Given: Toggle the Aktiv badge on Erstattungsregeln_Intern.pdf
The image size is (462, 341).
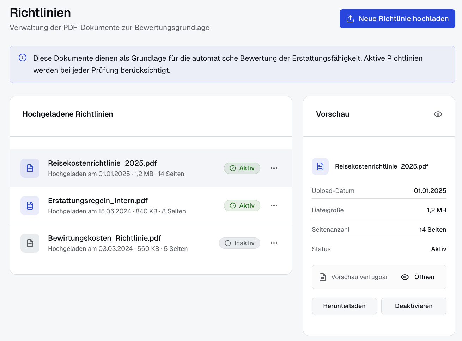Looking at the screenshot, I should [x=242, y=206].
